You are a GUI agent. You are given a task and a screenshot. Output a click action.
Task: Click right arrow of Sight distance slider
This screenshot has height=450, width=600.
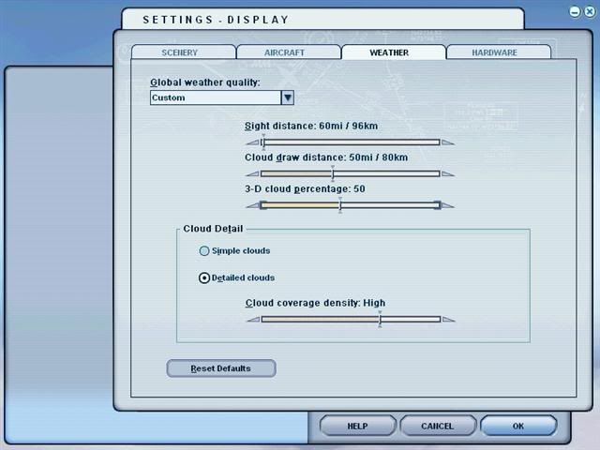[x=448, y=142]
